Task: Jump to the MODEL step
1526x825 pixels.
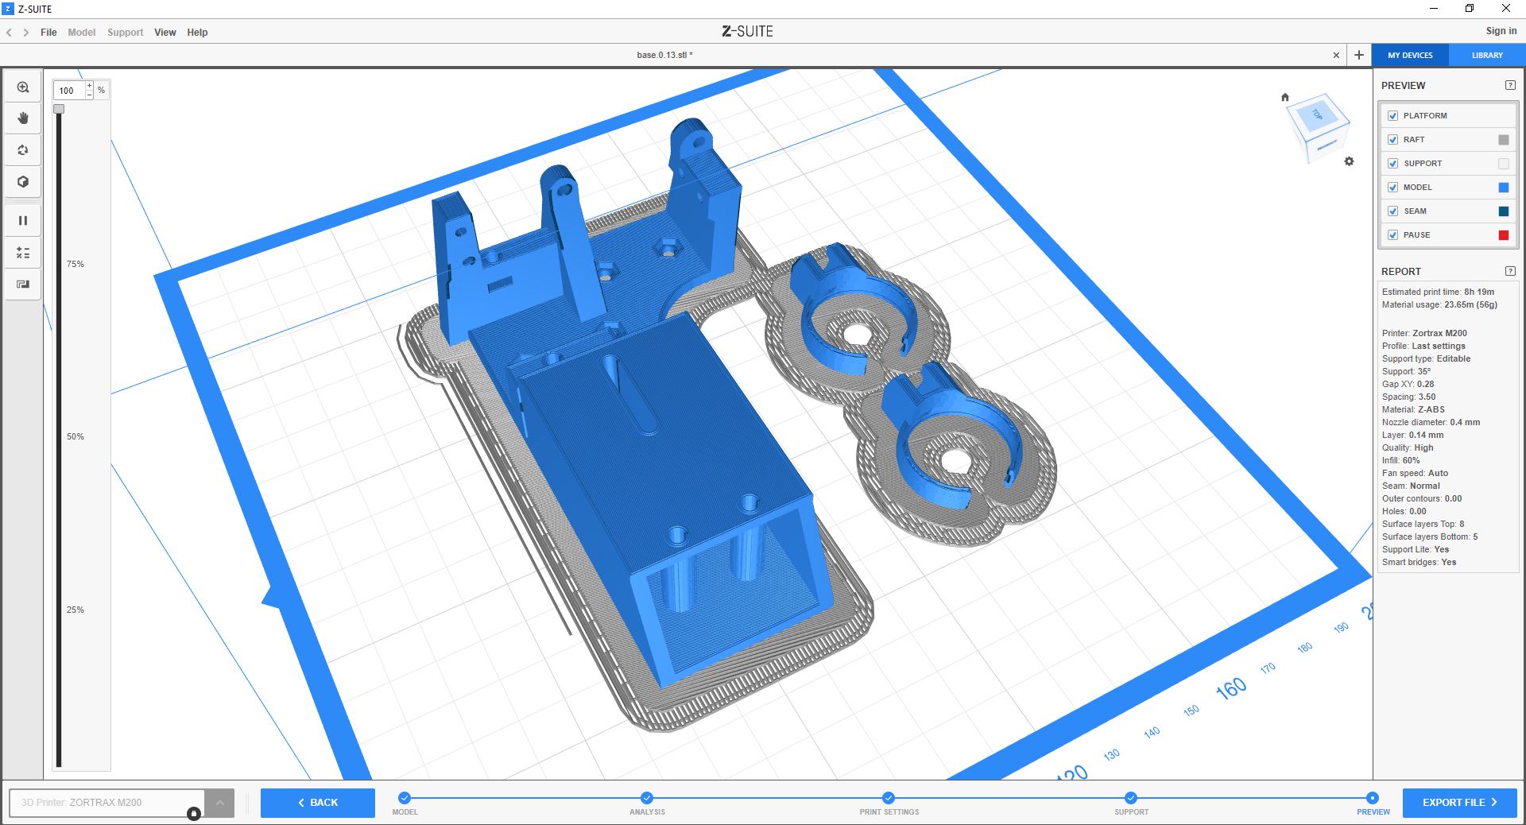Action: pyautogui.click(x=405, y=798)
